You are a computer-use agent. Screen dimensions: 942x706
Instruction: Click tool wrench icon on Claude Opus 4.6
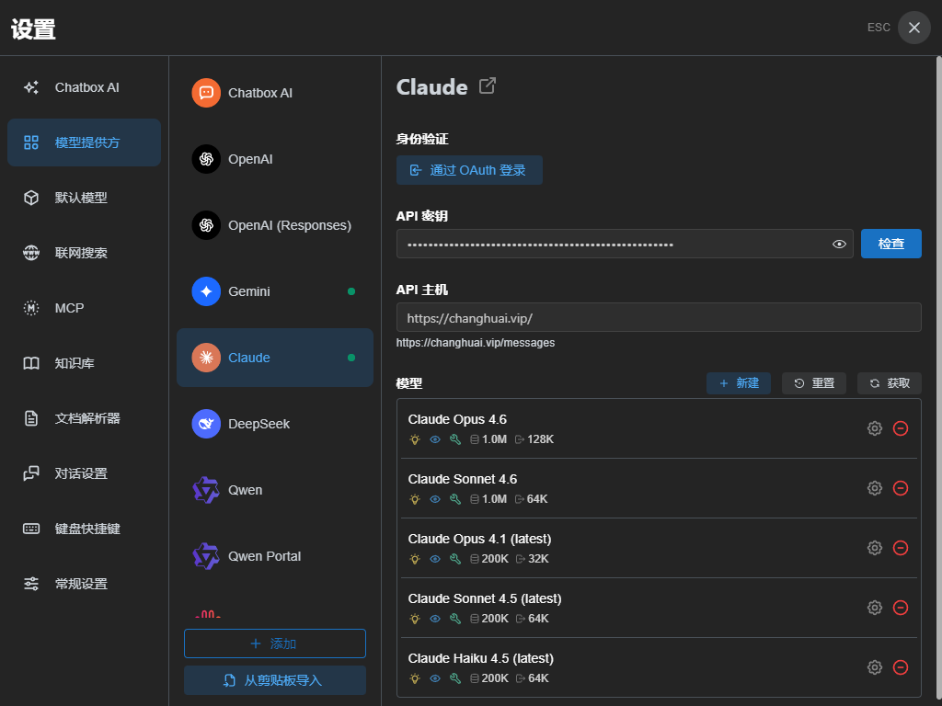(455, 439)
